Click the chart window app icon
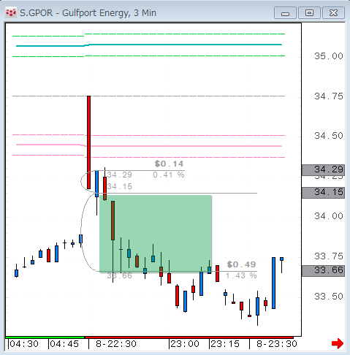The height and width of the screenshot is (355, 350). 11,12
